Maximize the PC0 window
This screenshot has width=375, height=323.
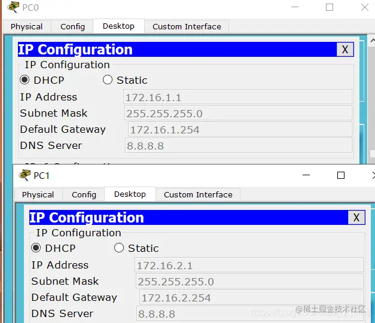coord(330,7)
